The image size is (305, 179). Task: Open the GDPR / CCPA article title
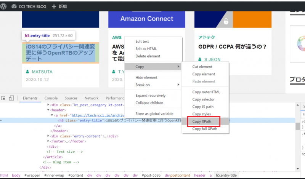pyautogui.click(x=232, y=46)
